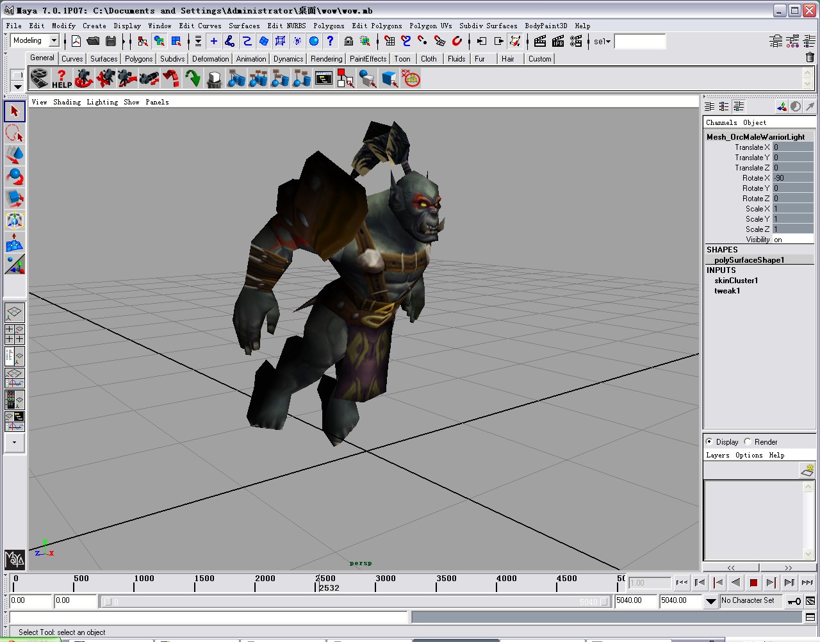Play backwards button
820x642 pixels.
point(735,582)
